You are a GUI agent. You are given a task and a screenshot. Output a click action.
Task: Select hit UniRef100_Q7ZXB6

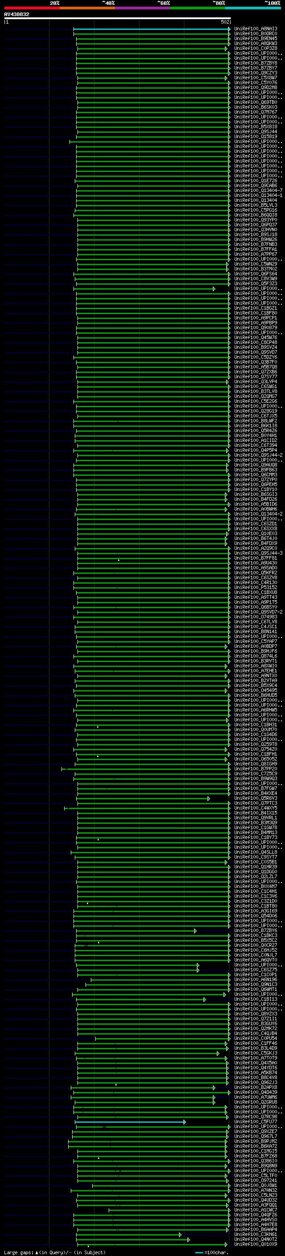click(256, 372)
